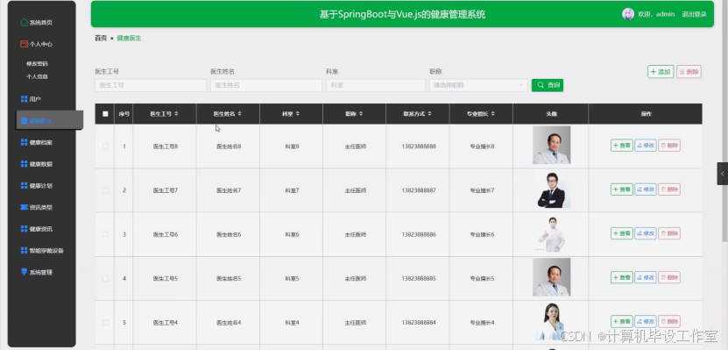Screen dimensions: 728x350
Task: Select the 个人中心 card icon in the sidebar
Action: (25, 44)
